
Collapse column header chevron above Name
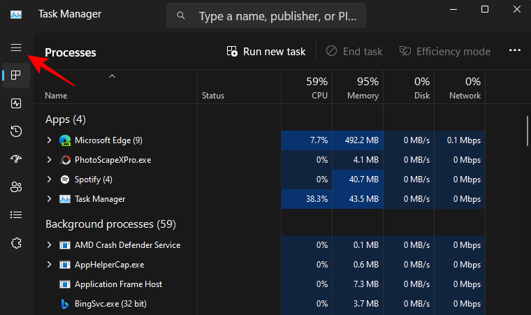[x=112, y=75]
